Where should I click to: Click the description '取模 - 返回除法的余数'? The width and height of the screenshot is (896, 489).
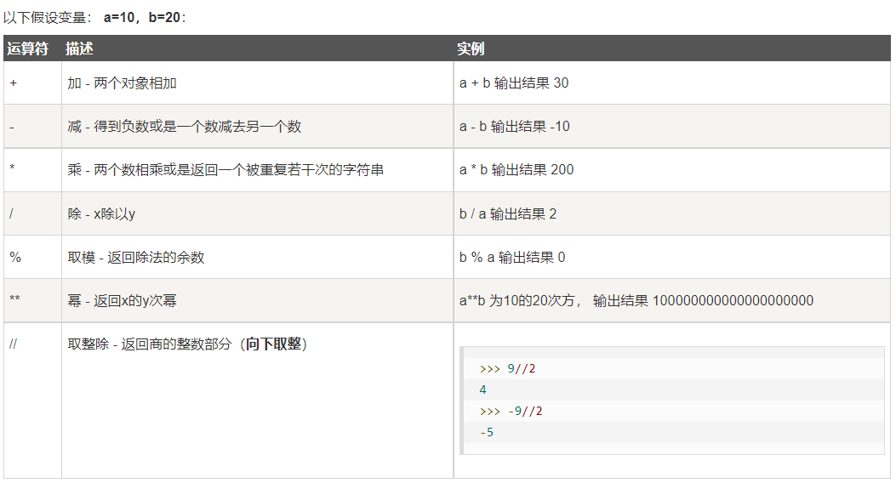pos(136,257)
